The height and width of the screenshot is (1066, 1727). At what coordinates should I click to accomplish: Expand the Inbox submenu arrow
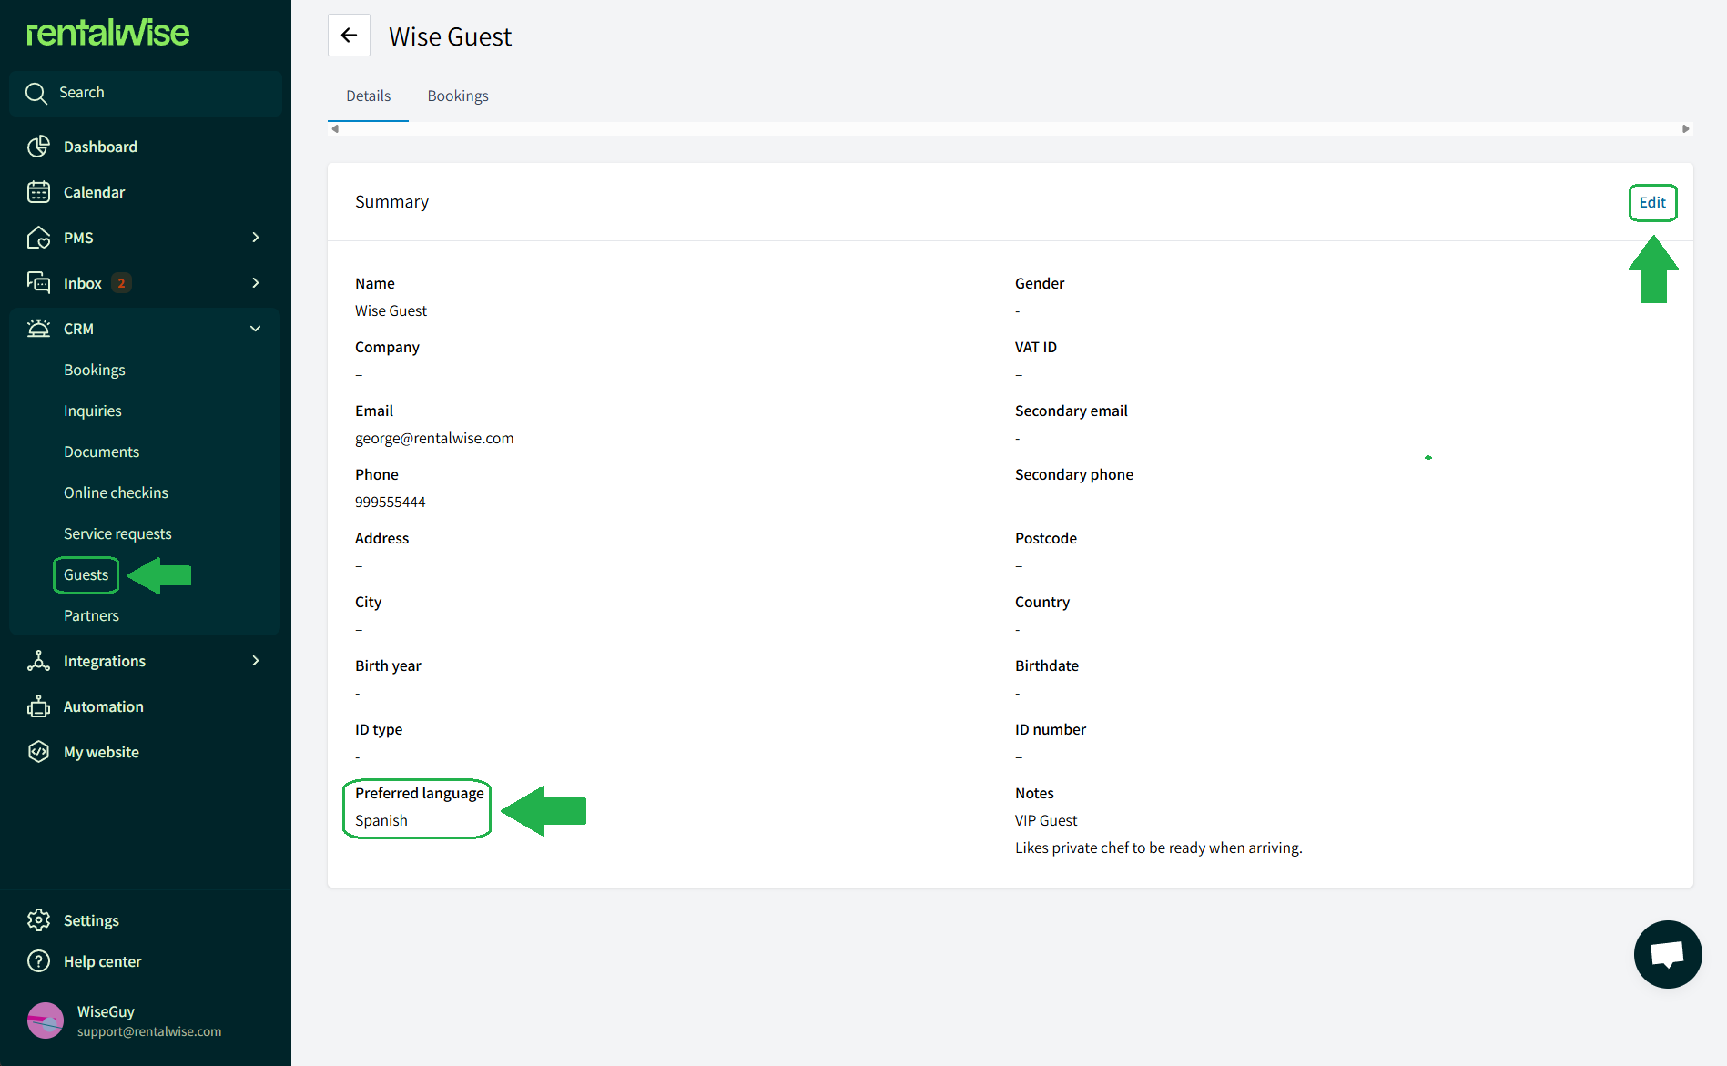[256, 283]
